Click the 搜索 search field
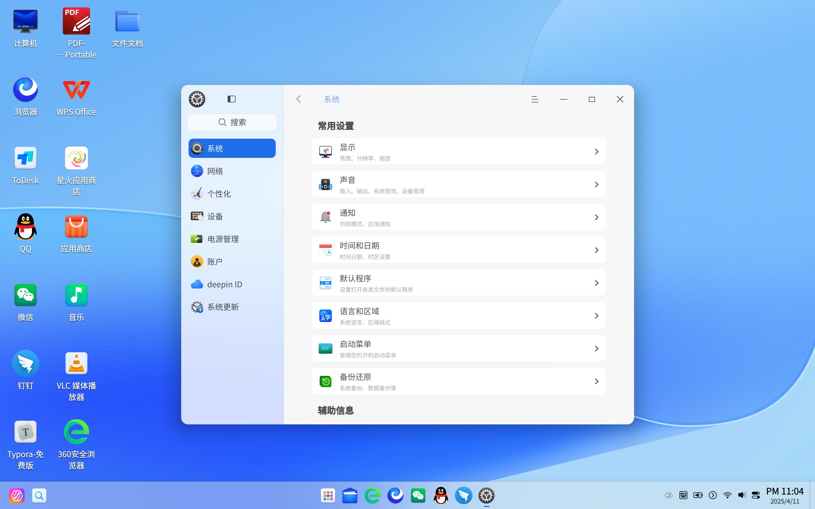 click(232, 122)
